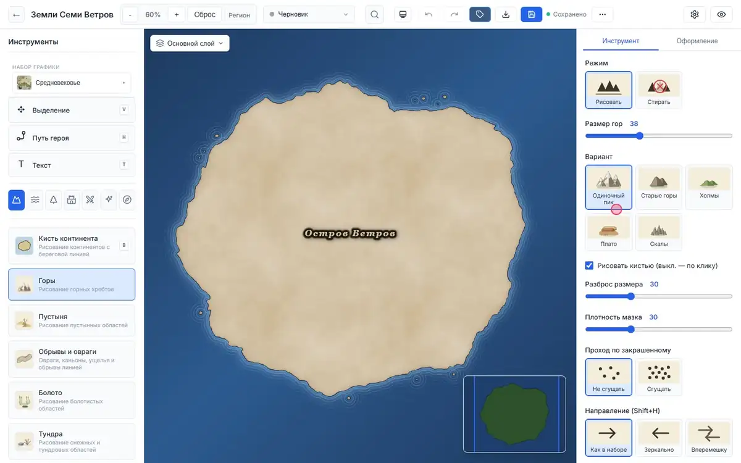Switch to the 'Оформление' tab

697,41
